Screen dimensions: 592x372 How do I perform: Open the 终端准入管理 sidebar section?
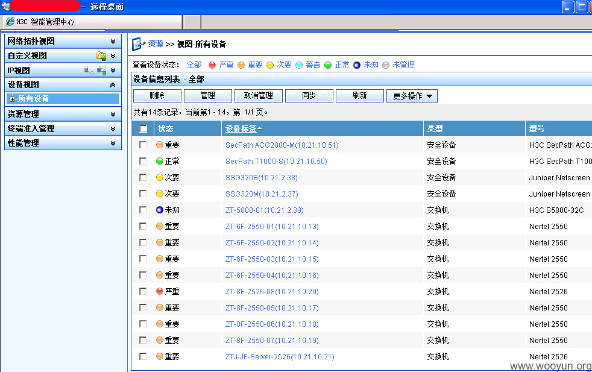coord(63,129)
